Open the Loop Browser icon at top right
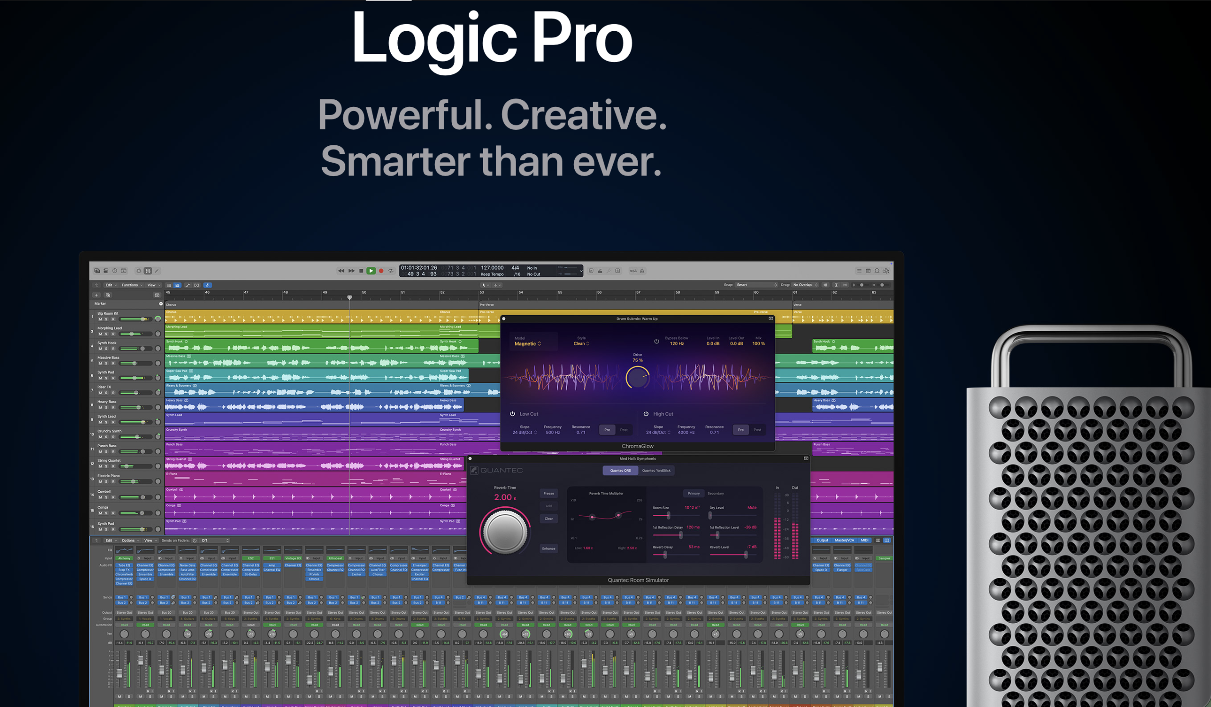1211x707 pixels. [877, 271]
